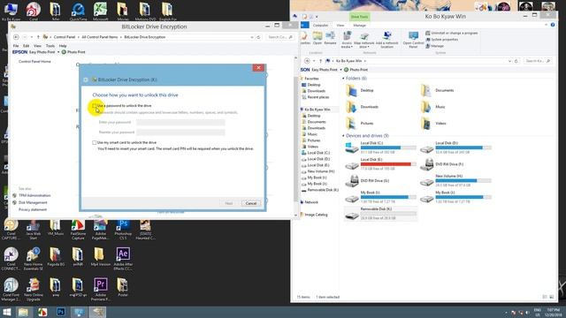Collapse the 'Devices and drives' group
Image resolution: width=566 pixels, height=318 pixels.
click(x=343, y=136)
